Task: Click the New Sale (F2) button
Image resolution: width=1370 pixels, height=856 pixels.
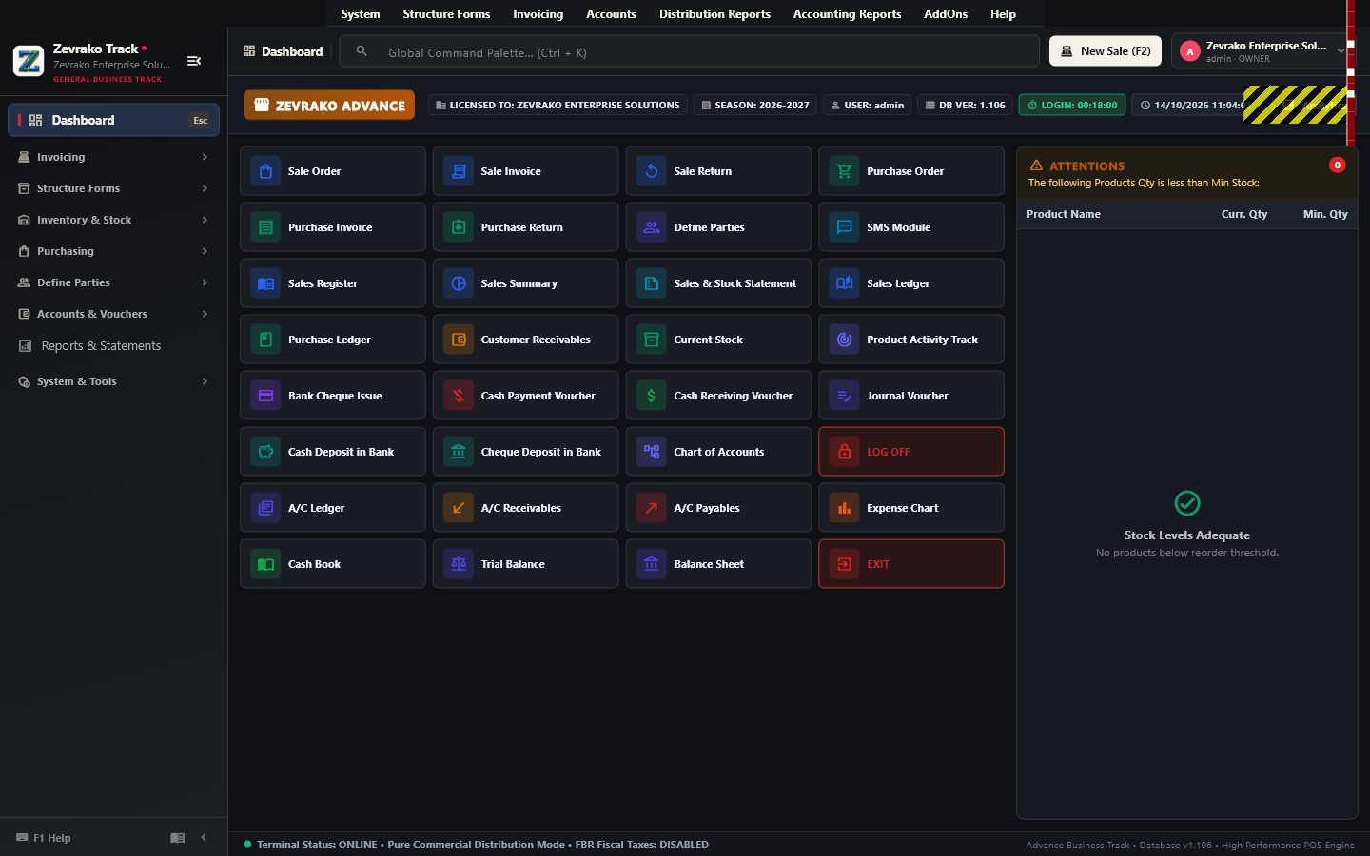Action: [x=1106, y=51]
